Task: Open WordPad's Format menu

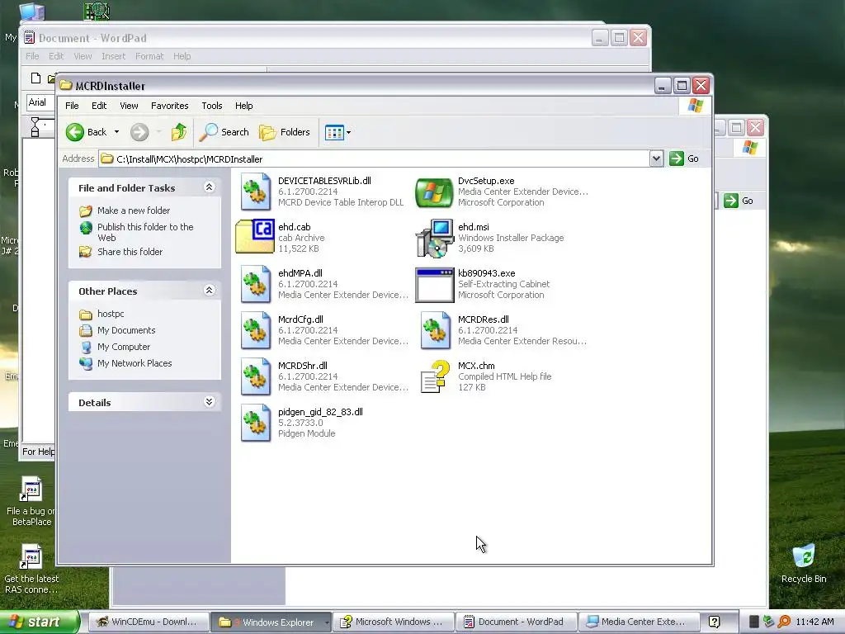Action: 149,56
